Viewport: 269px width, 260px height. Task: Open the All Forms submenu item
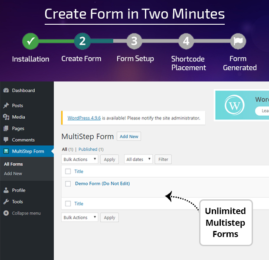pyautogui.click(x=13, y=164)
